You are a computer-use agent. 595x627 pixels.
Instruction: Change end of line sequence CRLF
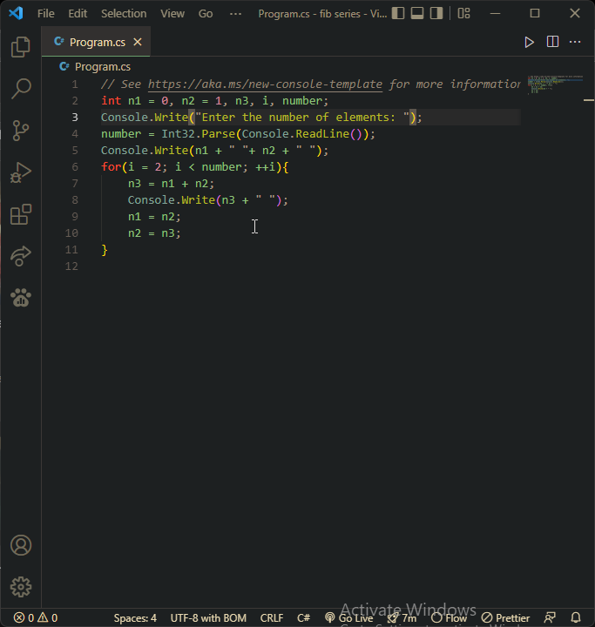pyautogui.click(x=272, y=617)
